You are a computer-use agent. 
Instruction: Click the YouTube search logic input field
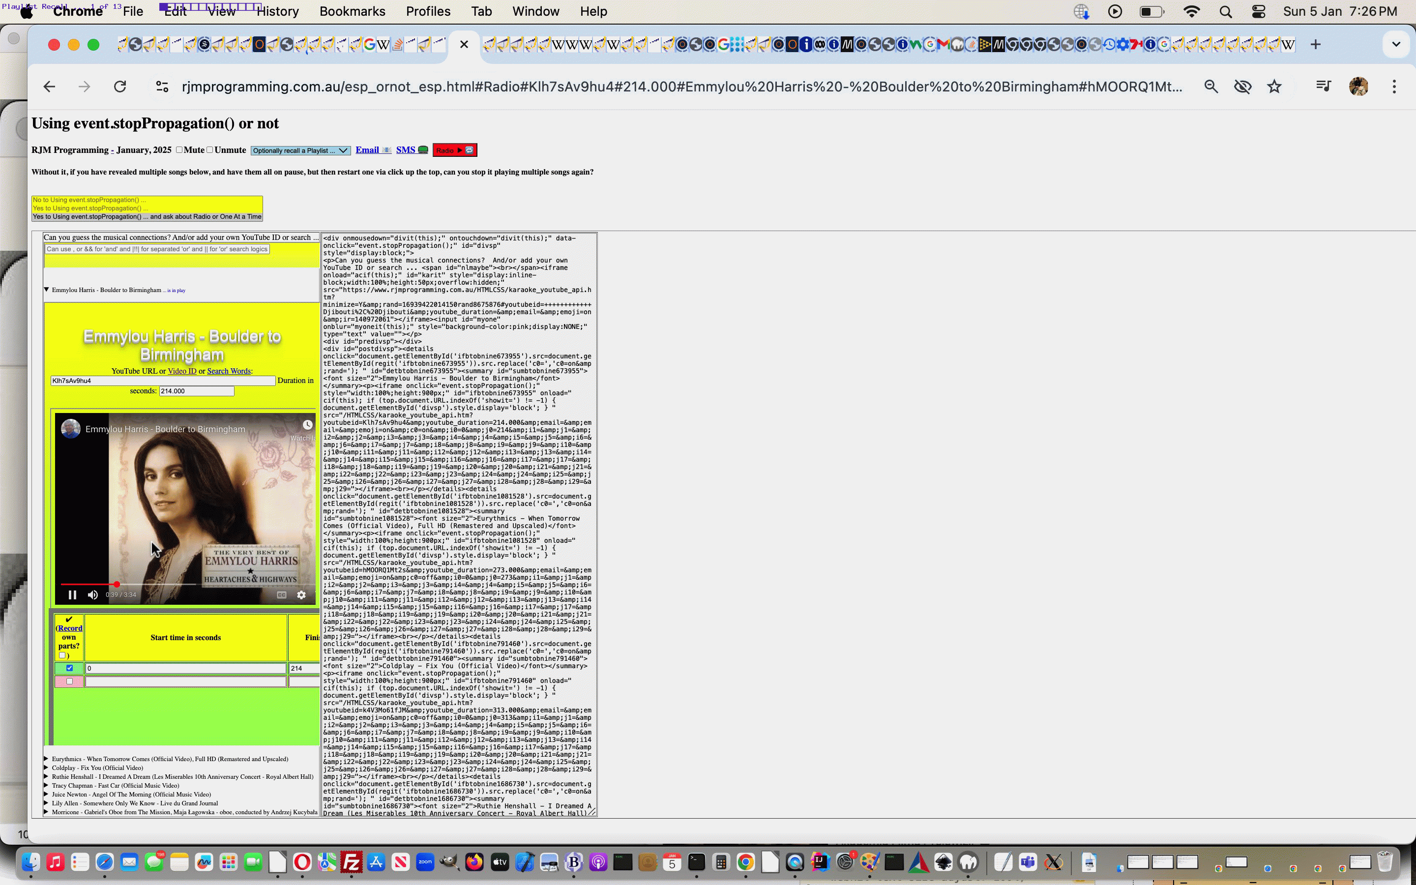[x=157, y=249]
